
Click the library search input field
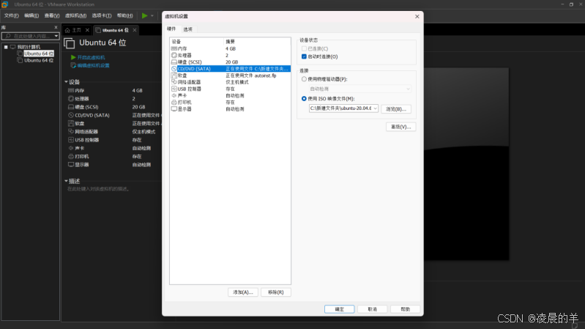coord(31,36)
